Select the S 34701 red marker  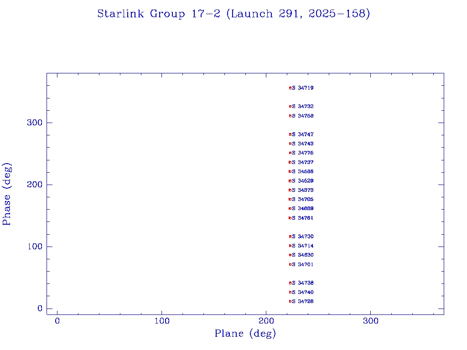pos(290,264)
